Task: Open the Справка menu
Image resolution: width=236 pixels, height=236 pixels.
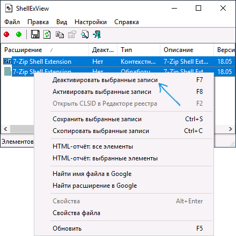Action: pos(127,22)
